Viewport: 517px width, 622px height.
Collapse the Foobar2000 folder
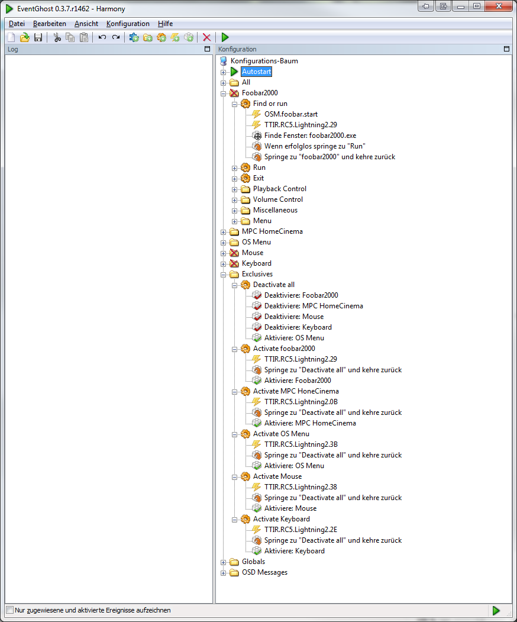point(224,94)
